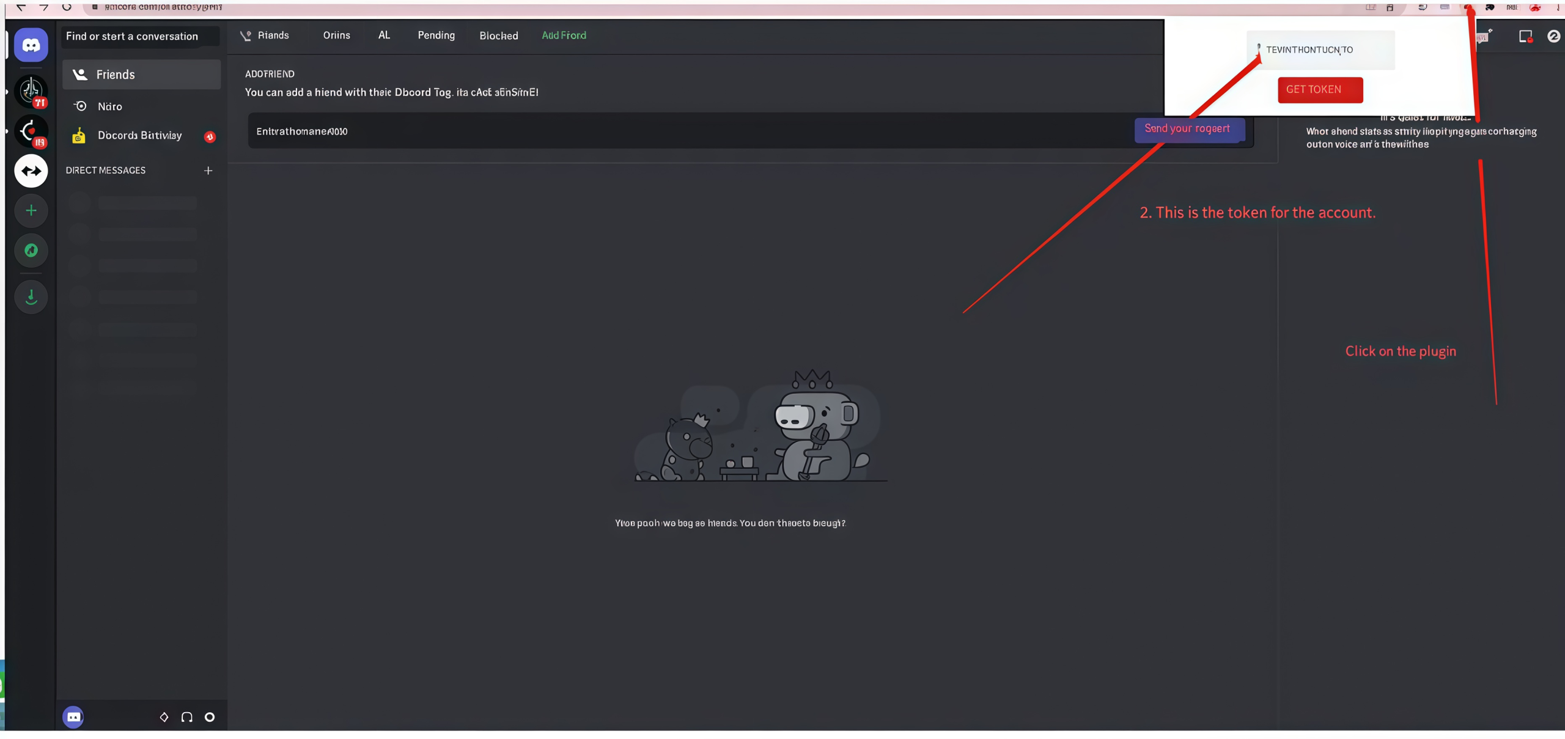Click the green Download Apps icon
This screenshot has width=1565, height=739.
coord(31,298)
